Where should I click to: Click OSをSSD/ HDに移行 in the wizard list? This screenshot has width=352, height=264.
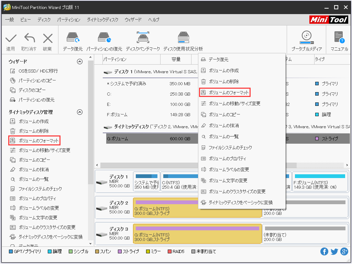(x=38, y=71)
